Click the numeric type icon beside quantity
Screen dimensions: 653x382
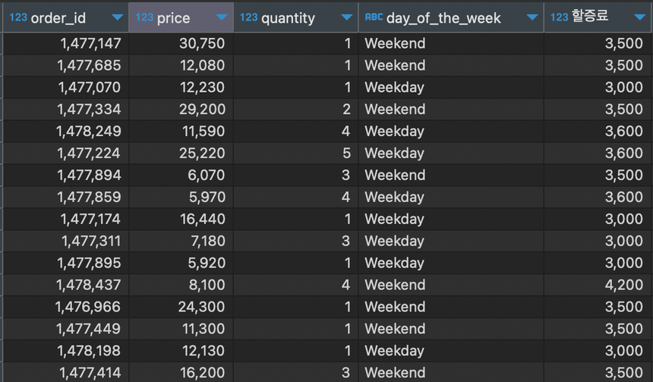click(x=248, y=17)
